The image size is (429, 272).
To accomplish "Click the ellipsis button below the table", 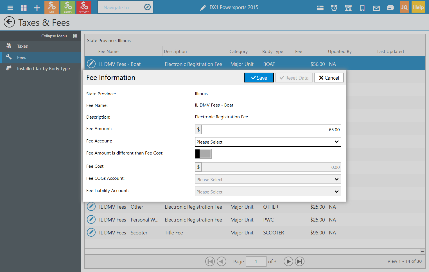I will click(x=422, y=252).
